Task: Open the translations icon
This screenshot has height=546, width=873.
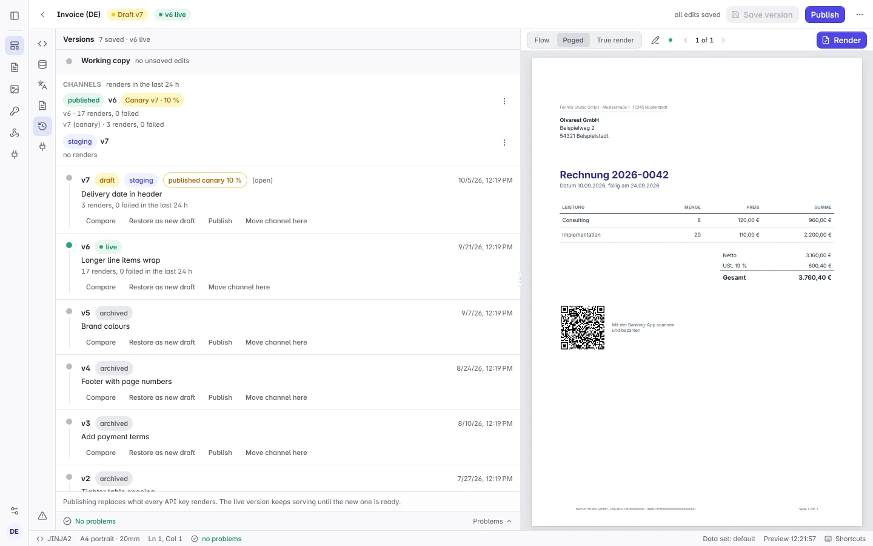Action: click(42, 85)
